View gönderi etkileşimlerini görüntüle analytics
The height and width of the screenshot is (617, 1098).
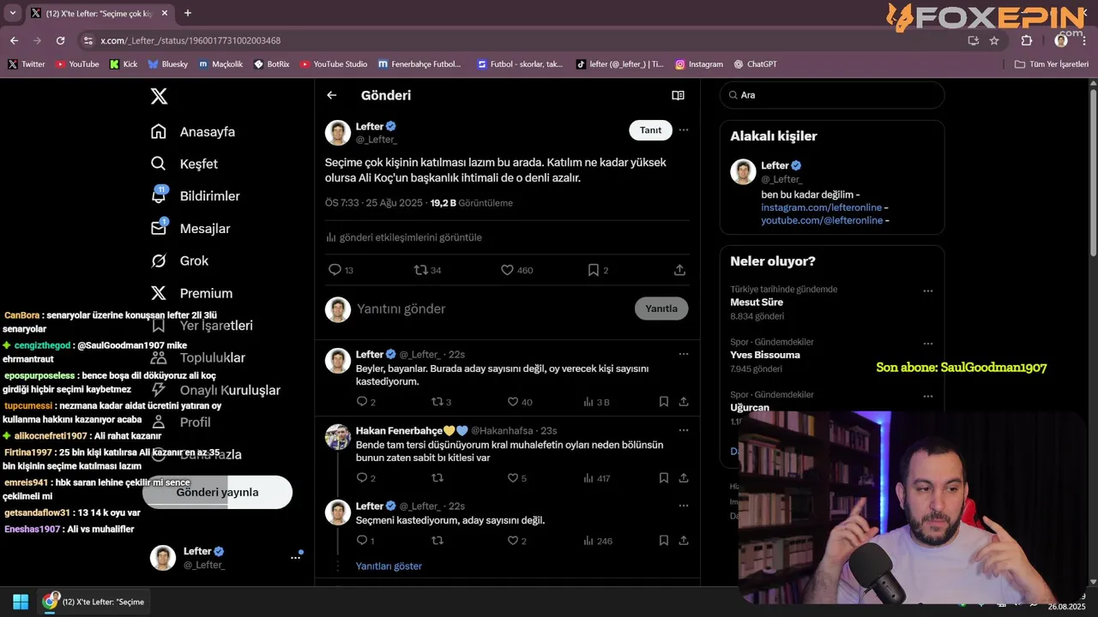pos(404,237)
